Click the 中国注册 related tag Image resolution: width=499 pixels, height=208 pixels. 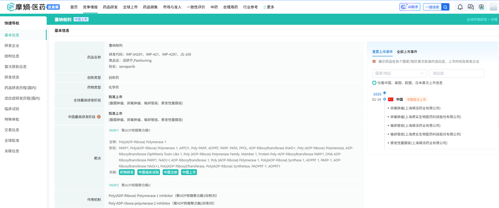(171, 172)
